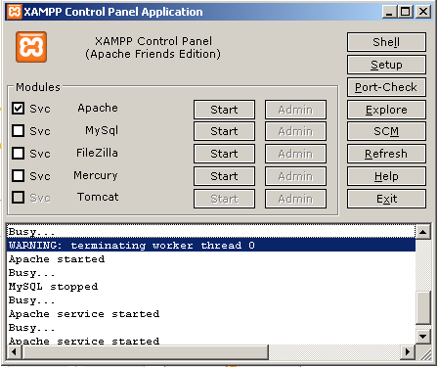The image size is (438, 367).
Task: Enable the MySql Svc checkbox
Action: (x=18, y=130)
